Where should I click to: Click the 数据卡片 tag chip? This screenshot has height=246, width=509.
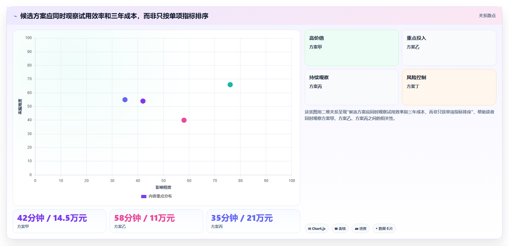point(384,229)
